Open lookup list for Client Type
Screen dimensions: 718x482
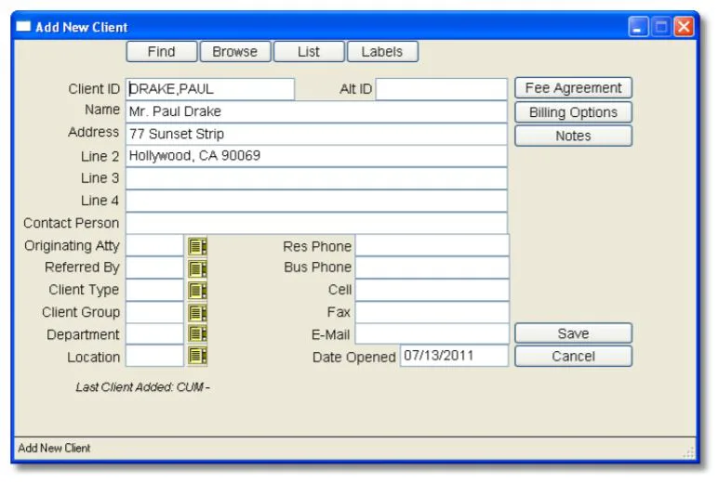[x=197, y=291]
